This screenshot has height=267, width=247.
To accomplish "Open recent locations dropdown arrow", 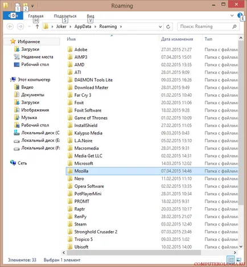I will (29, 27).
